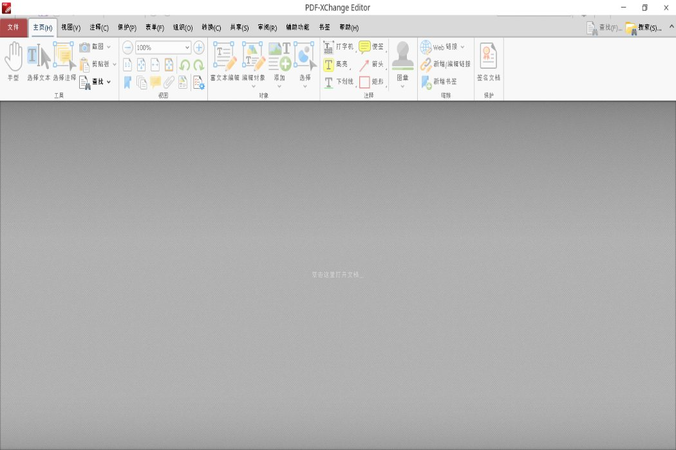This screenshot has width=676, height=450.
Task: Pick the Arrow annotation tool (箭头)
Action: click(371, 64)
